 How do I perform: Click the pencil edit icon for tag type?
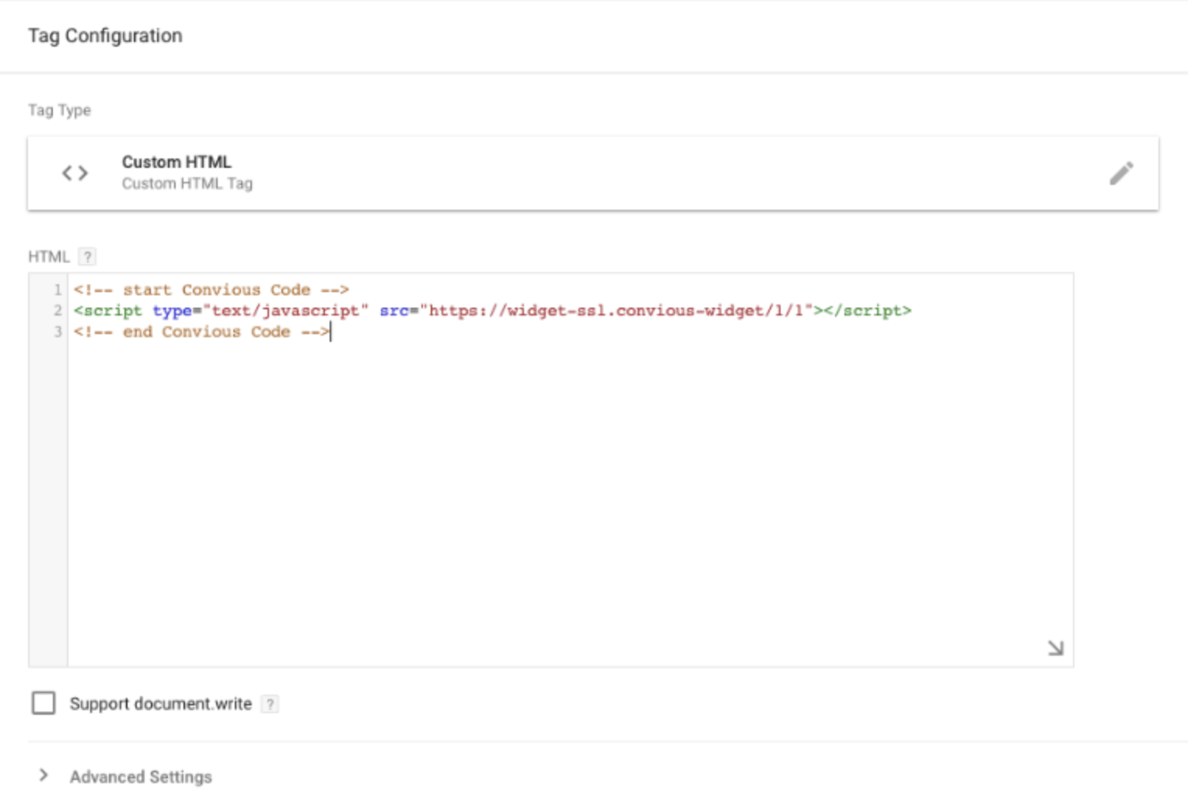(x=1120, y=173)
